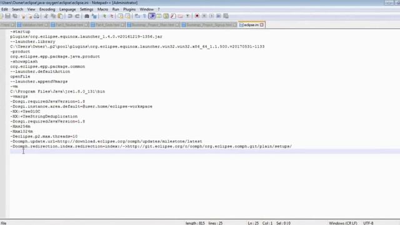Open the Replace toolbar icon
The image size is (400, 225).
click(94, 16)
